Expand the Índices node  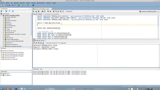pyautogui.click(x=3, y=22)
